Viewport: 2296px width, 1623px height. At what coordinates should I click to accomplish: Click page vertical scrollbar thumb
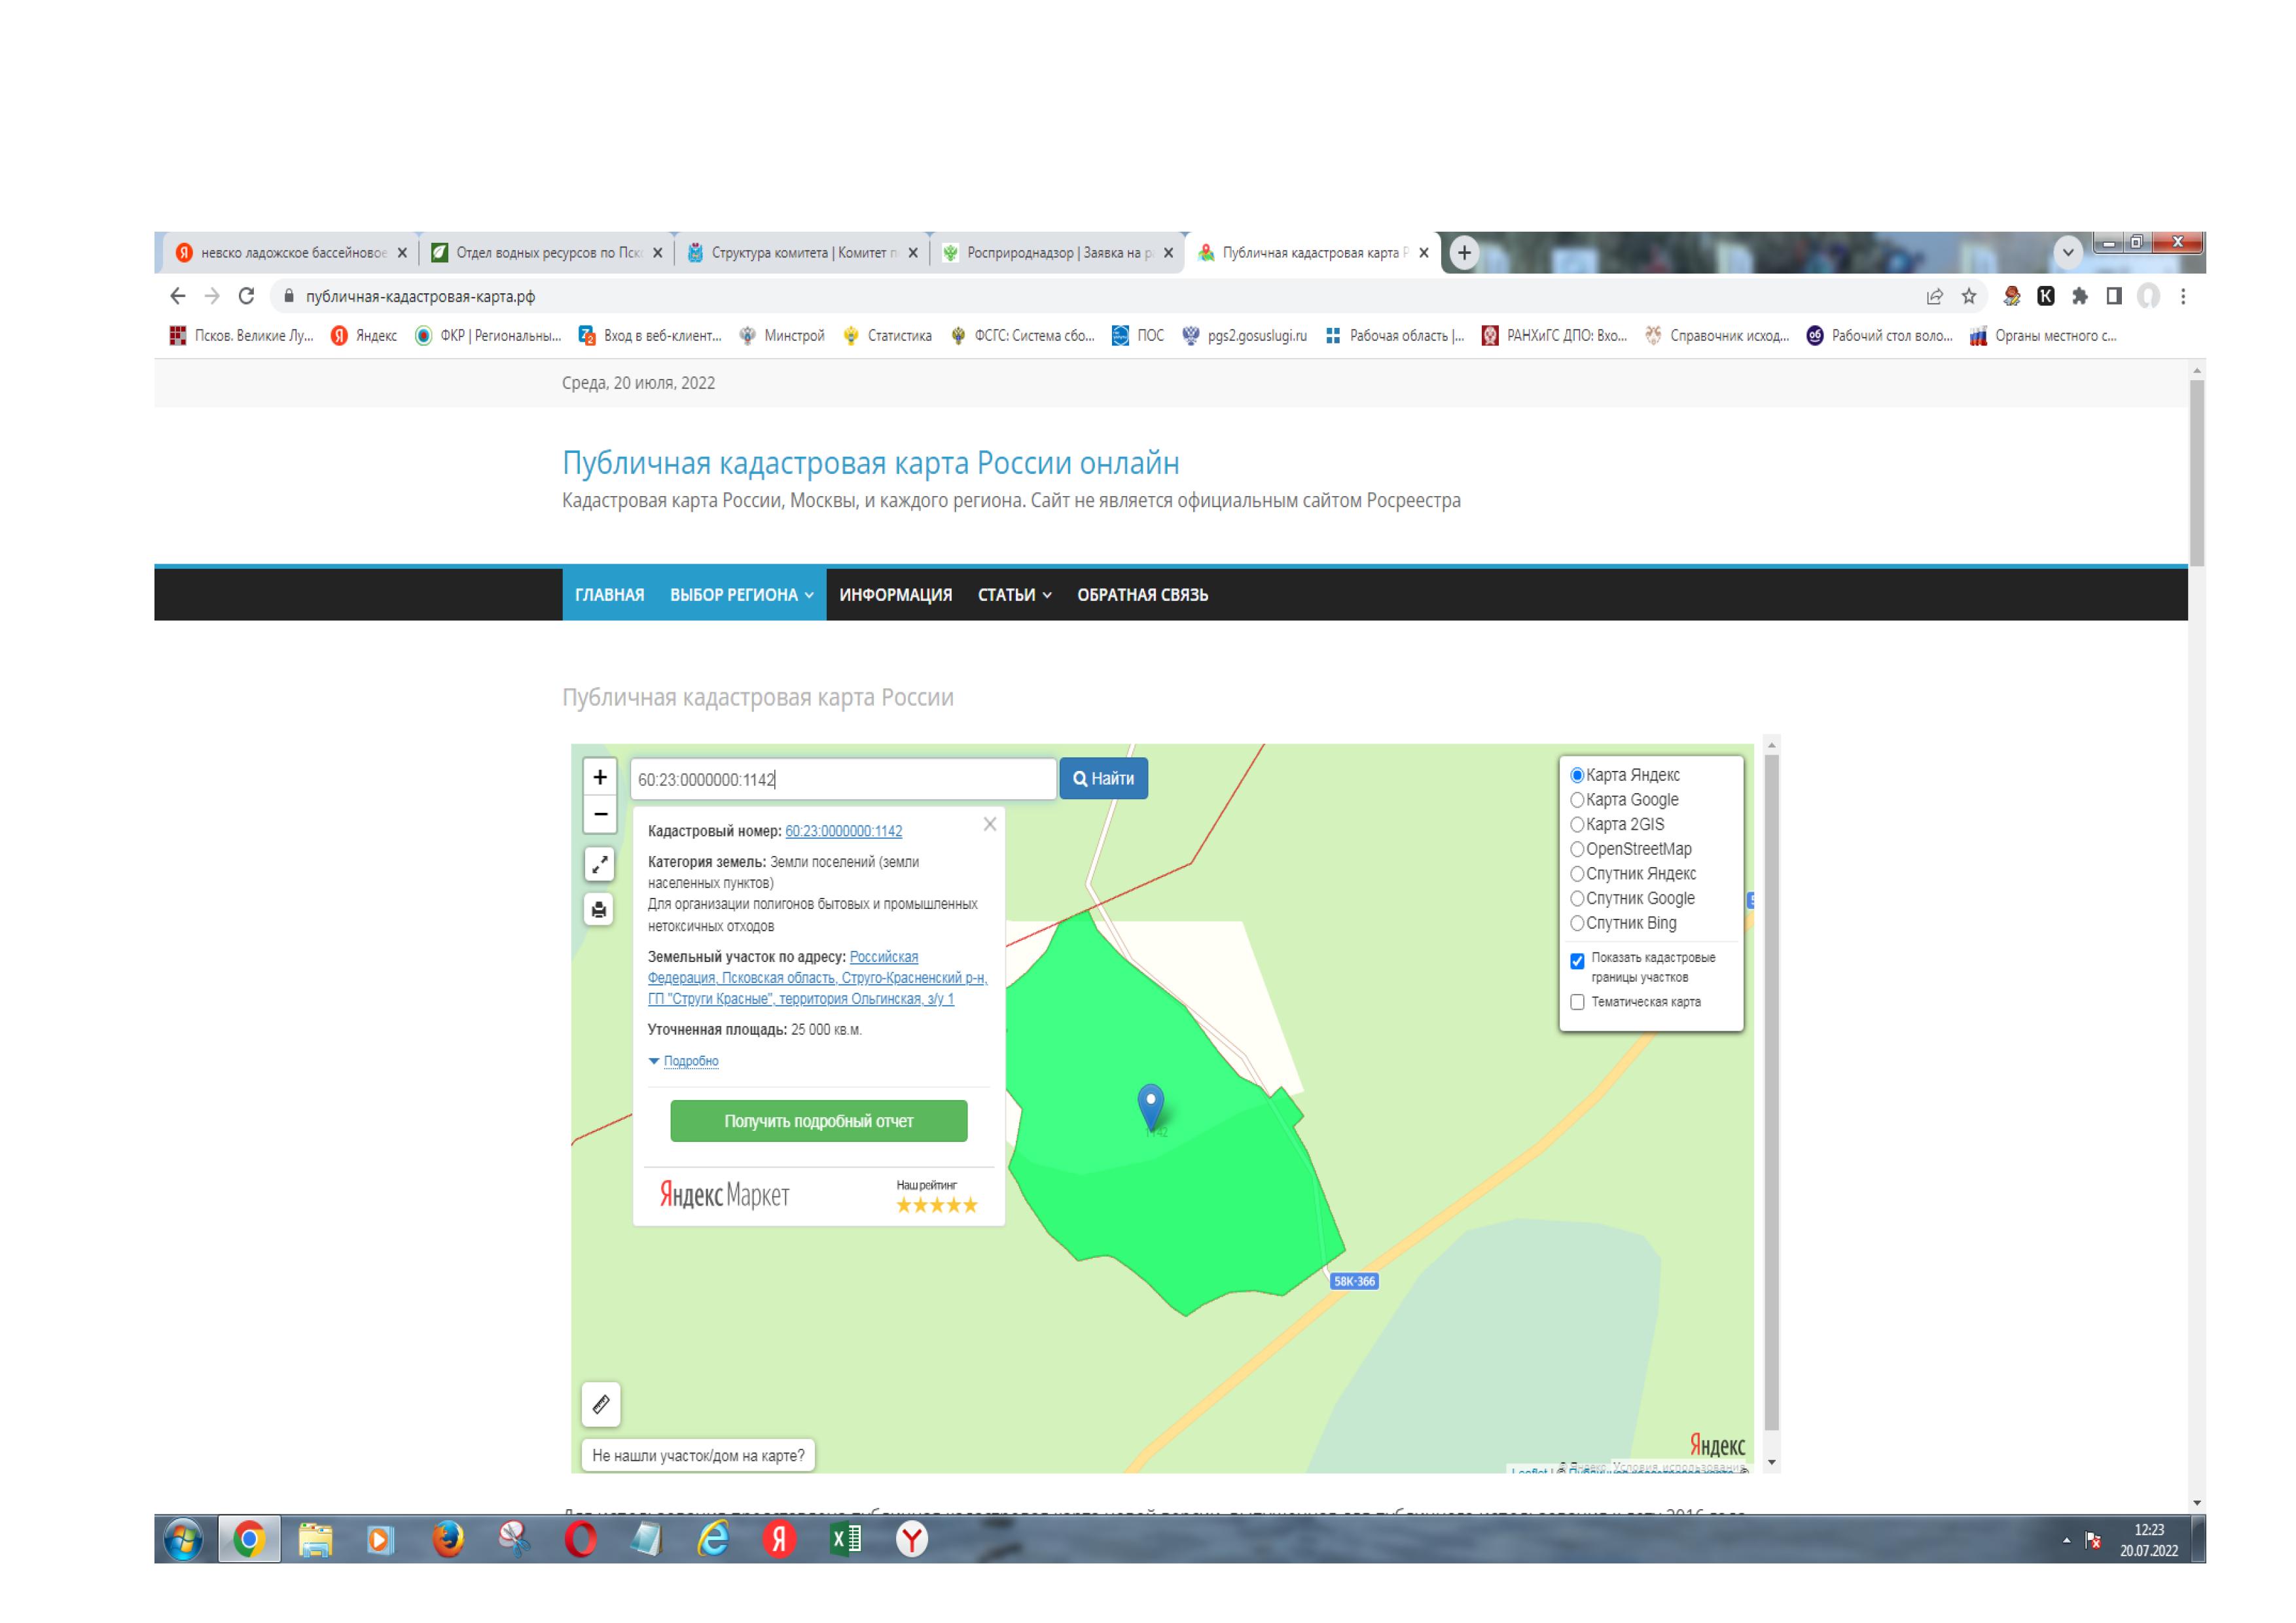(2197, 472)
